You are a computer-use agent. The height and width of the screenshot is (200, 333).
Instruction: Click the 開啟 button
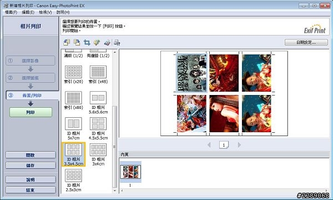pos(31,155)
